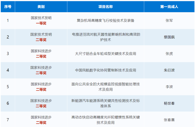
Task: Click 国家技术发明 in row 1
Action: 41,18
